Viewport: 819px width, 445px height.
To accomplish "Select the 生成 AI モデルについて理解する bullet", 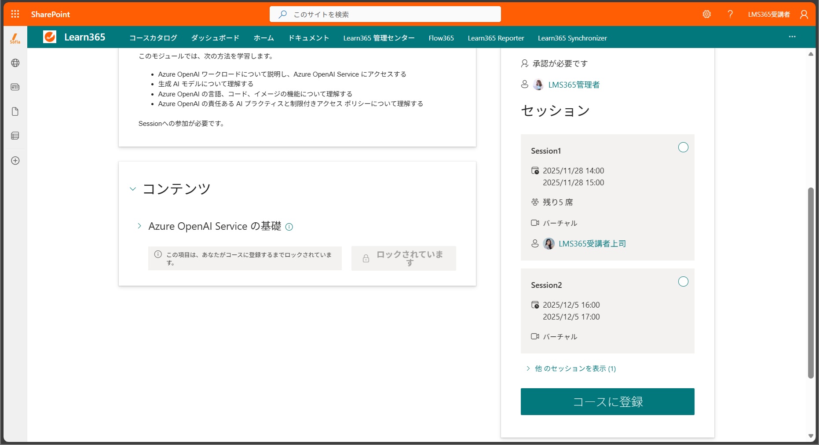I will click(206, 84).
